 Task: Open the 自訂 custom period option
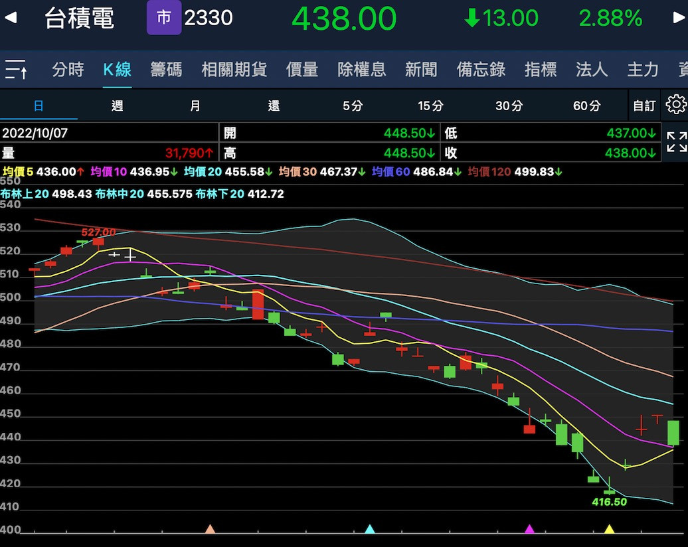(x=644, y=106)
